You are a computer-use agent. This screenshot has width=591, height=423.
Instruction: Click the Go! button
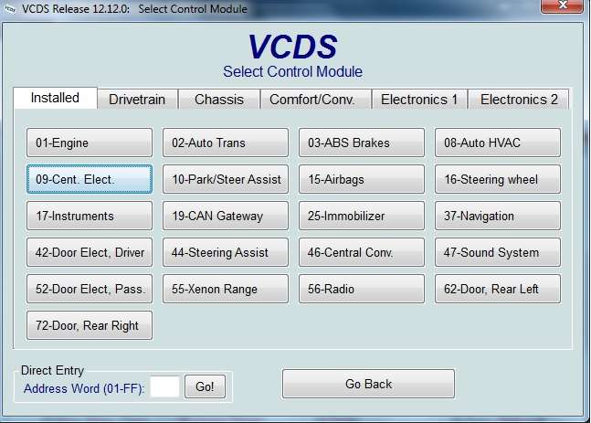205,386
